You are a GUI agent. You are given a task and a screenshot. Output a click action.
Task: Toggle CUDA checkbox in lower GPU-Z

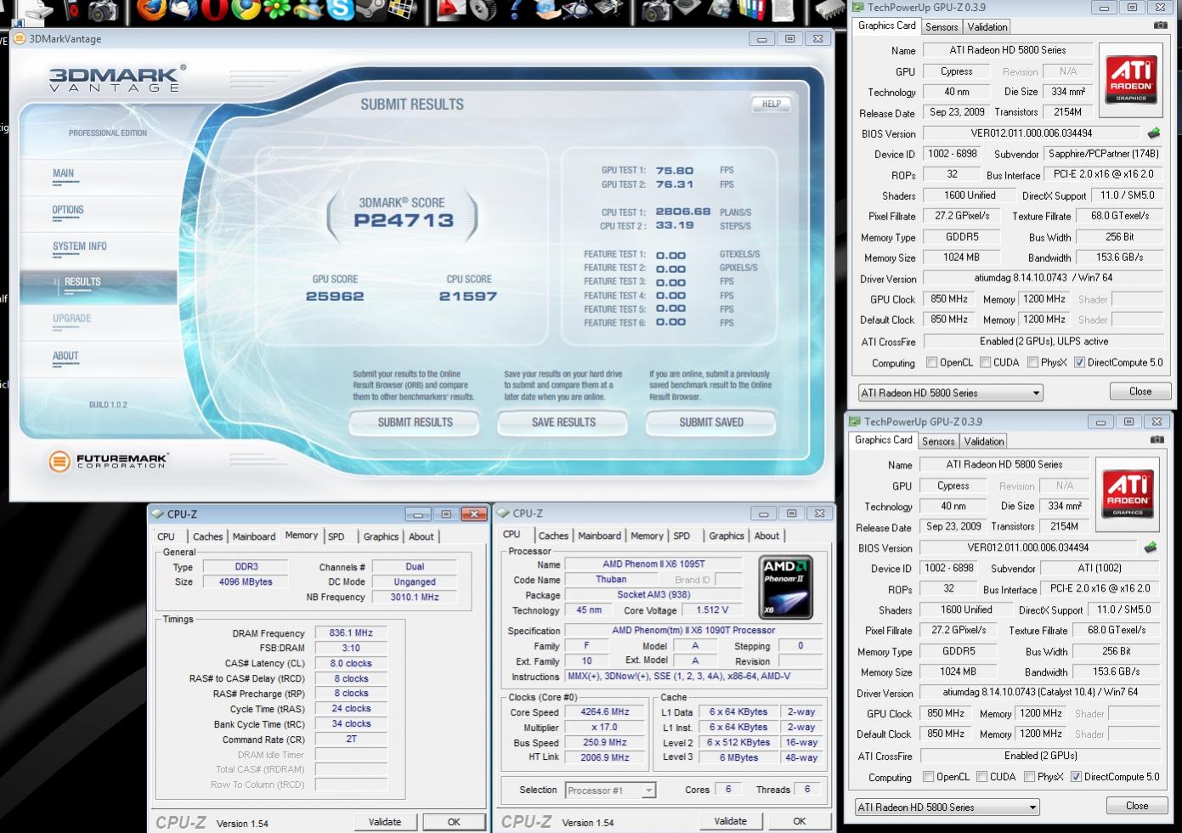pos(982,777)
